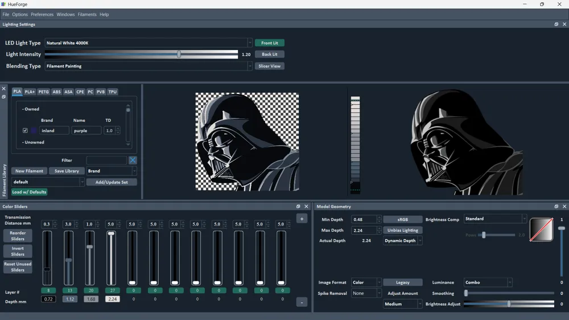
Task: Open the Dynamic Depth dropdown
Action: pyautogui.click(x=403, y=240)
